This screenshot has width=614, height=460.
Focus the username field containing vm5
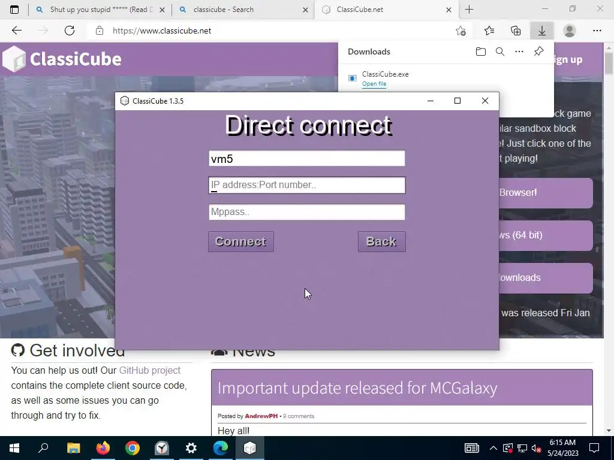tap(306, 158)
